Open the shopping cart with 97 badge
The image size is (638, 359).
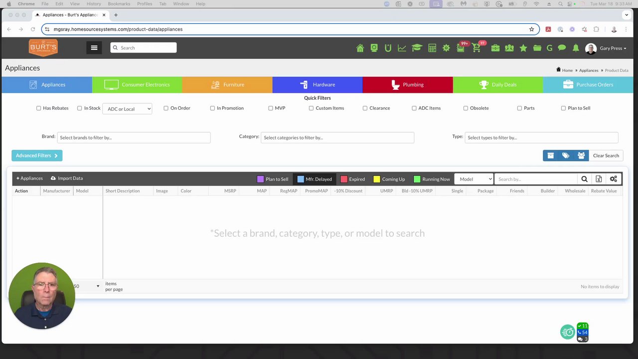click(x=477, y=47)
